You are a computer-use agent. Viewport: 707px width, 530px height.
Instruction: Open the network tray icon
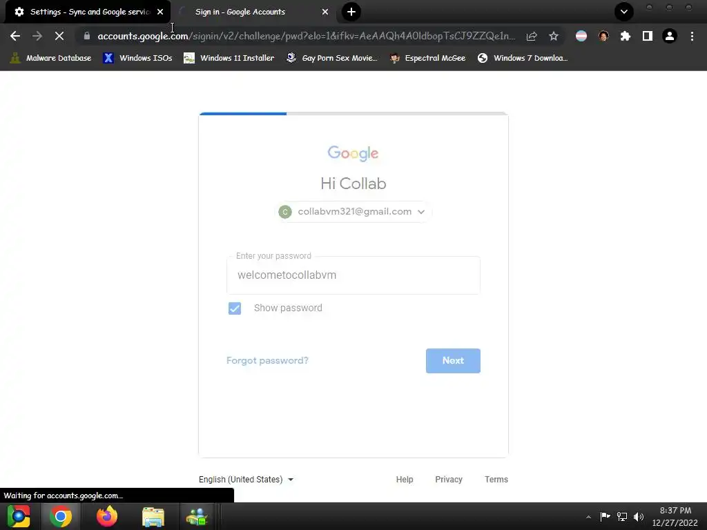coord(622,516)
